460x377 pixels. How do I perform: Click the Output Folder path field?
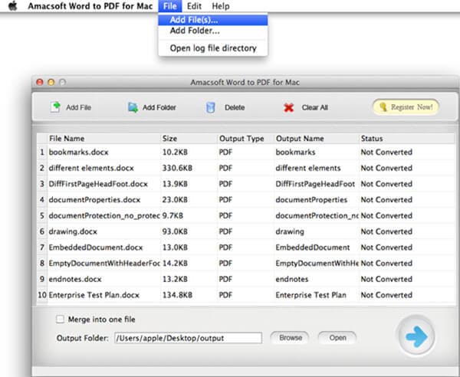188,338
